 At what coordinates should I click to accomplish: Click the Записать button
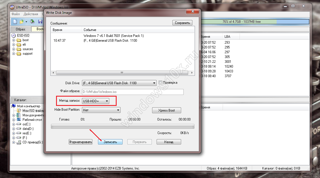click(110, 142)
